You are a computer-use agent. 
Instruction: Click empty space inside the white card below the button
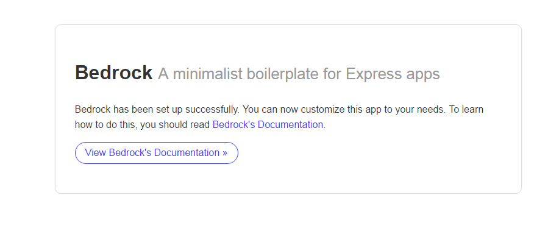[288, 179]
